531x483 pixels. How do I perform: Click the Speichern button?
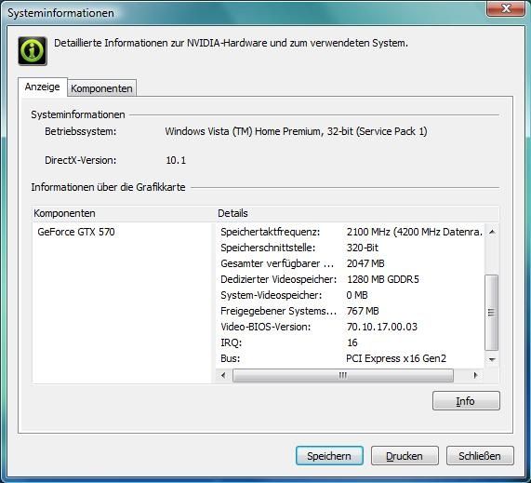click(x=329, y=455)
